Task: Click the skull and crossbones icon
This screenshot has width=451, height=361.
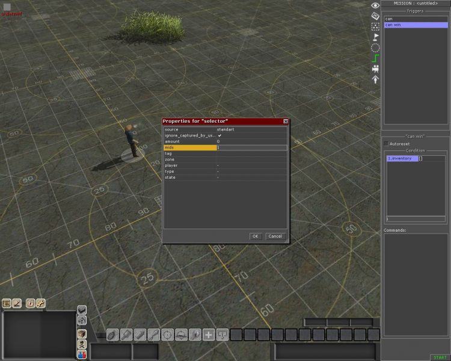Action: pyautogui.click(x=82, y=344)
